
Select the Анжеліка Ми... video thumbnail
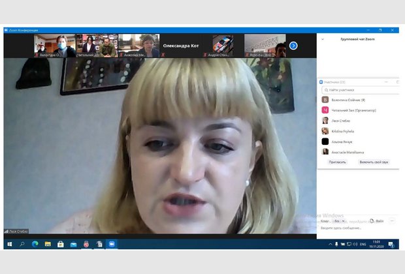[x=139, y=46]
